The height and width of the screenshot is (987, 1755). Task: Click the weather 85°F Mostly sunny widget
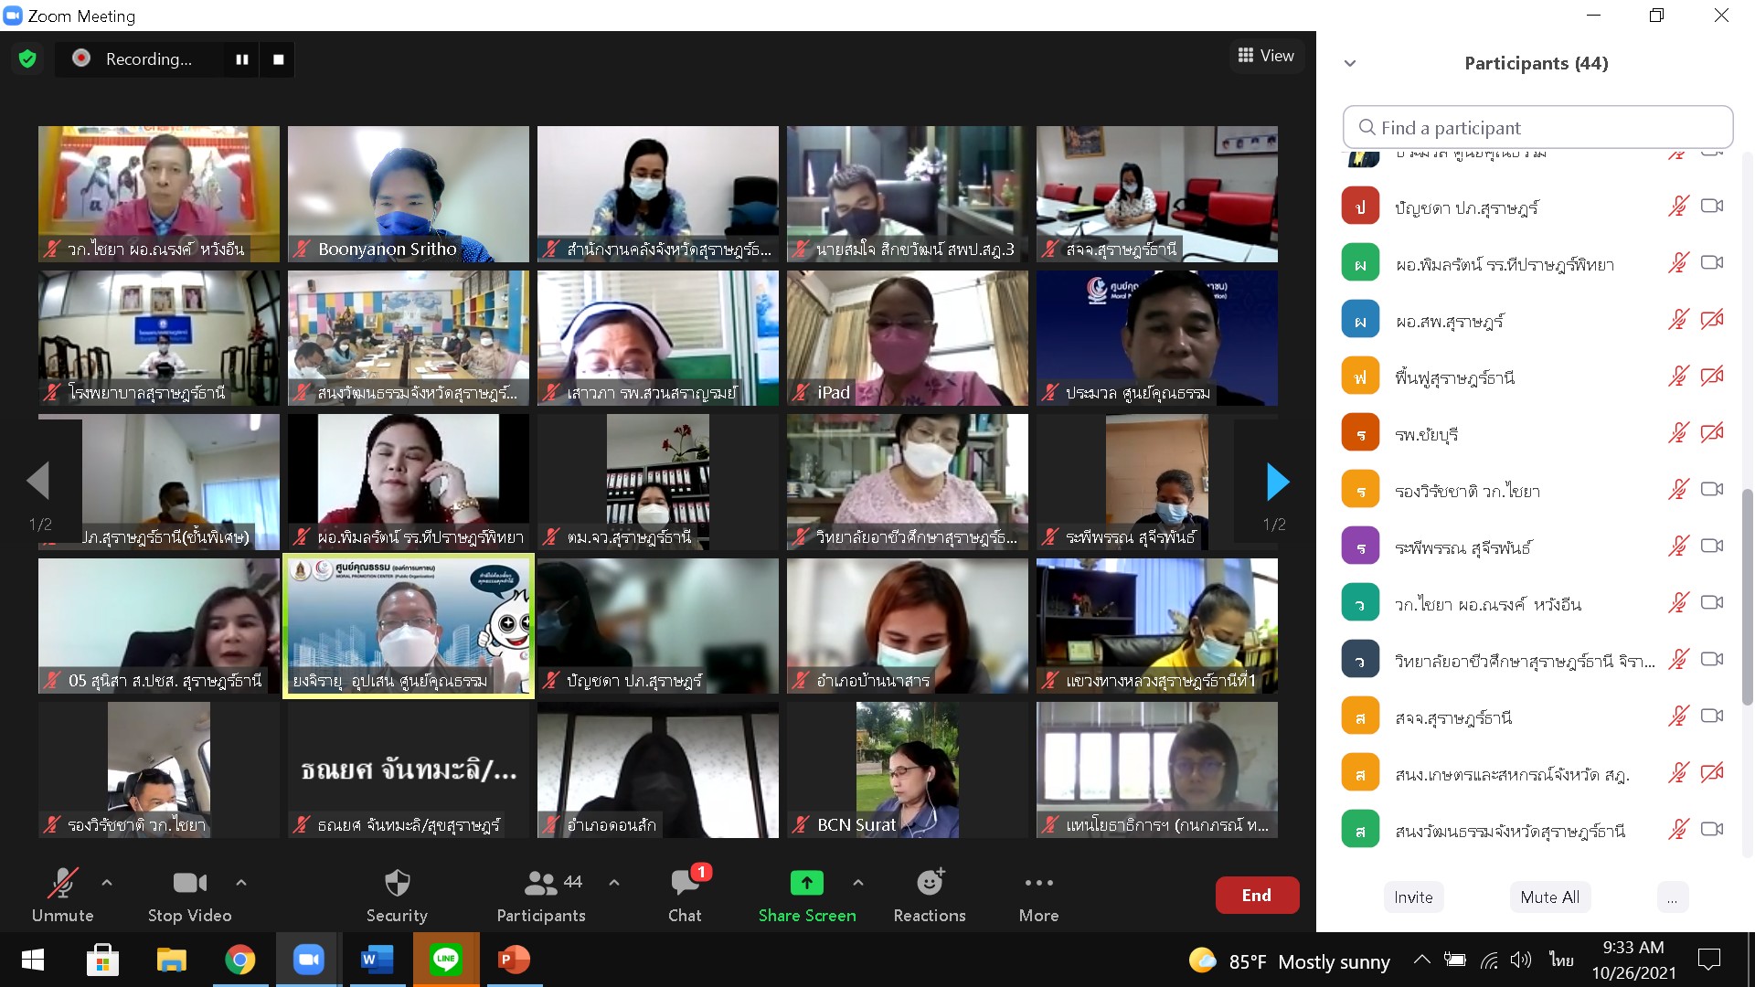pyautogui.click(x=1289, y=961)
